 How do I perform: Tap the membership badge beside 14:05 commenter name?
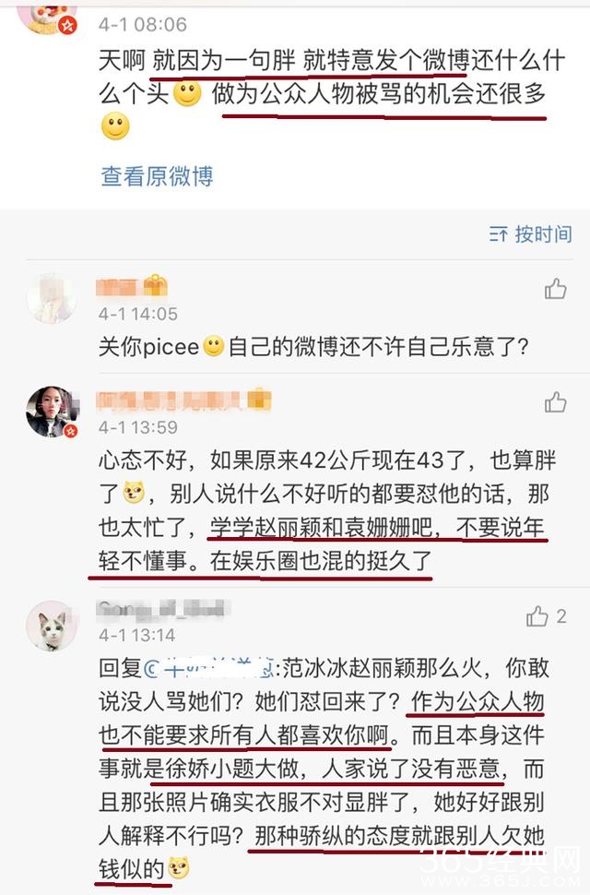[155, 285]
